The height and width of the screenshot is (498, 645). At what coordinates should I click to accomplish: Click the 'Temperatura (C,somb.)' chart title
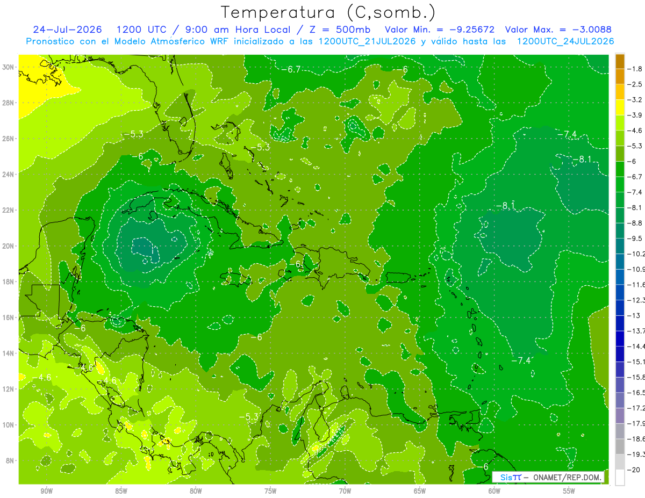coord(328,12)
